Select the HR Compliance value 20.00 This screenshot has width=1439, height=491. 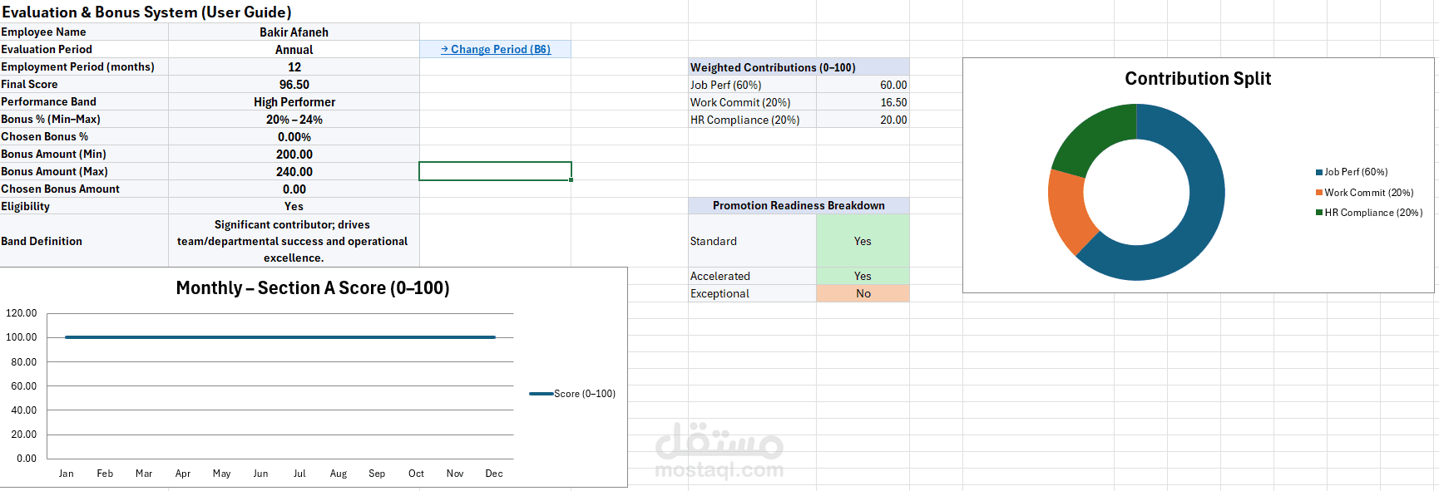click(x=863, y=120)
